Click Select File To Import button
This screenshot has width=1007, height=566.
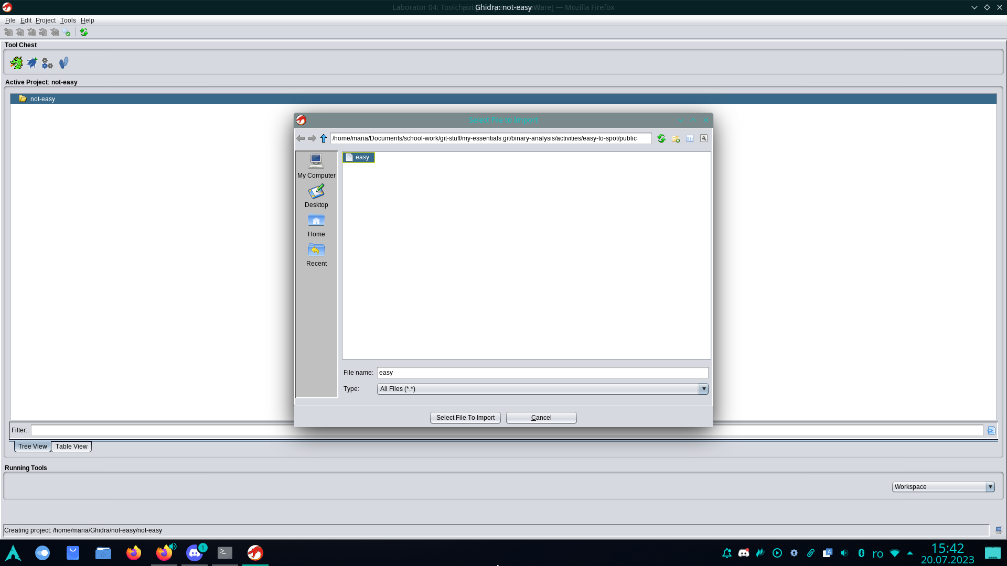[465, 417]
